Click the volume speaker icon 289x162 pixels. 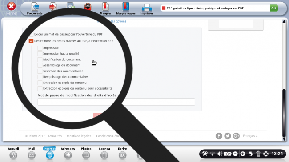pos(220,154)
